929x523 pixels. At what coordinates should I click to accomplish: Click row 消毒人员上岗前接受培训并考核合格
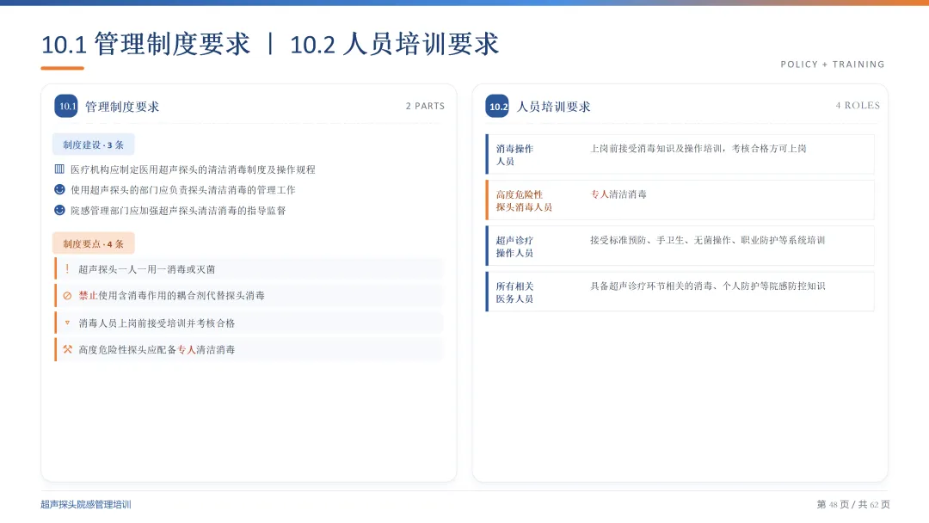tap(249, 323)
